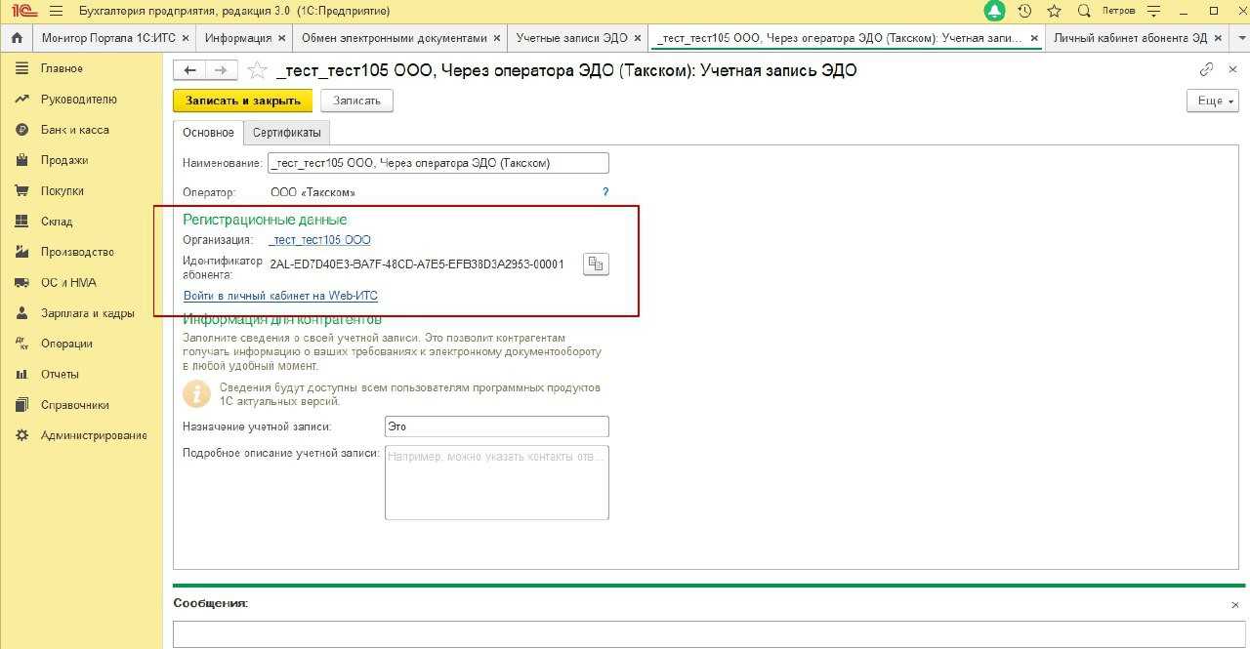Click the blue question mark help icon

(x=605, y=192)
